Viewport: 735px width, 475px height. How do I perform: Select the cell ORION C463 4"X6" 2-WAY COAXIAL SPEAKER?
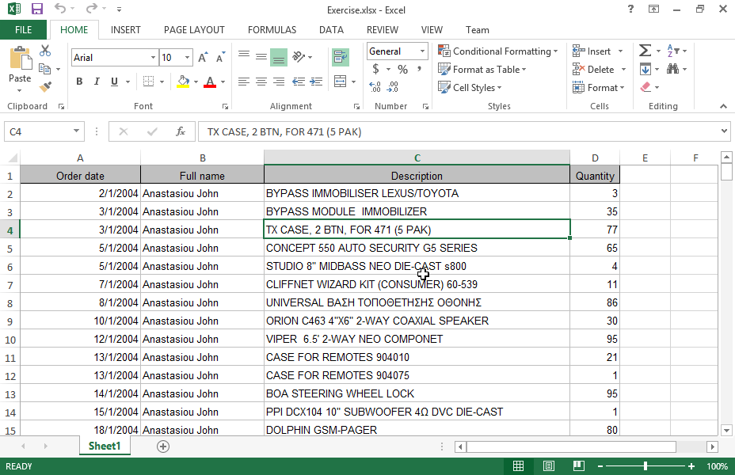coord(417,321)
